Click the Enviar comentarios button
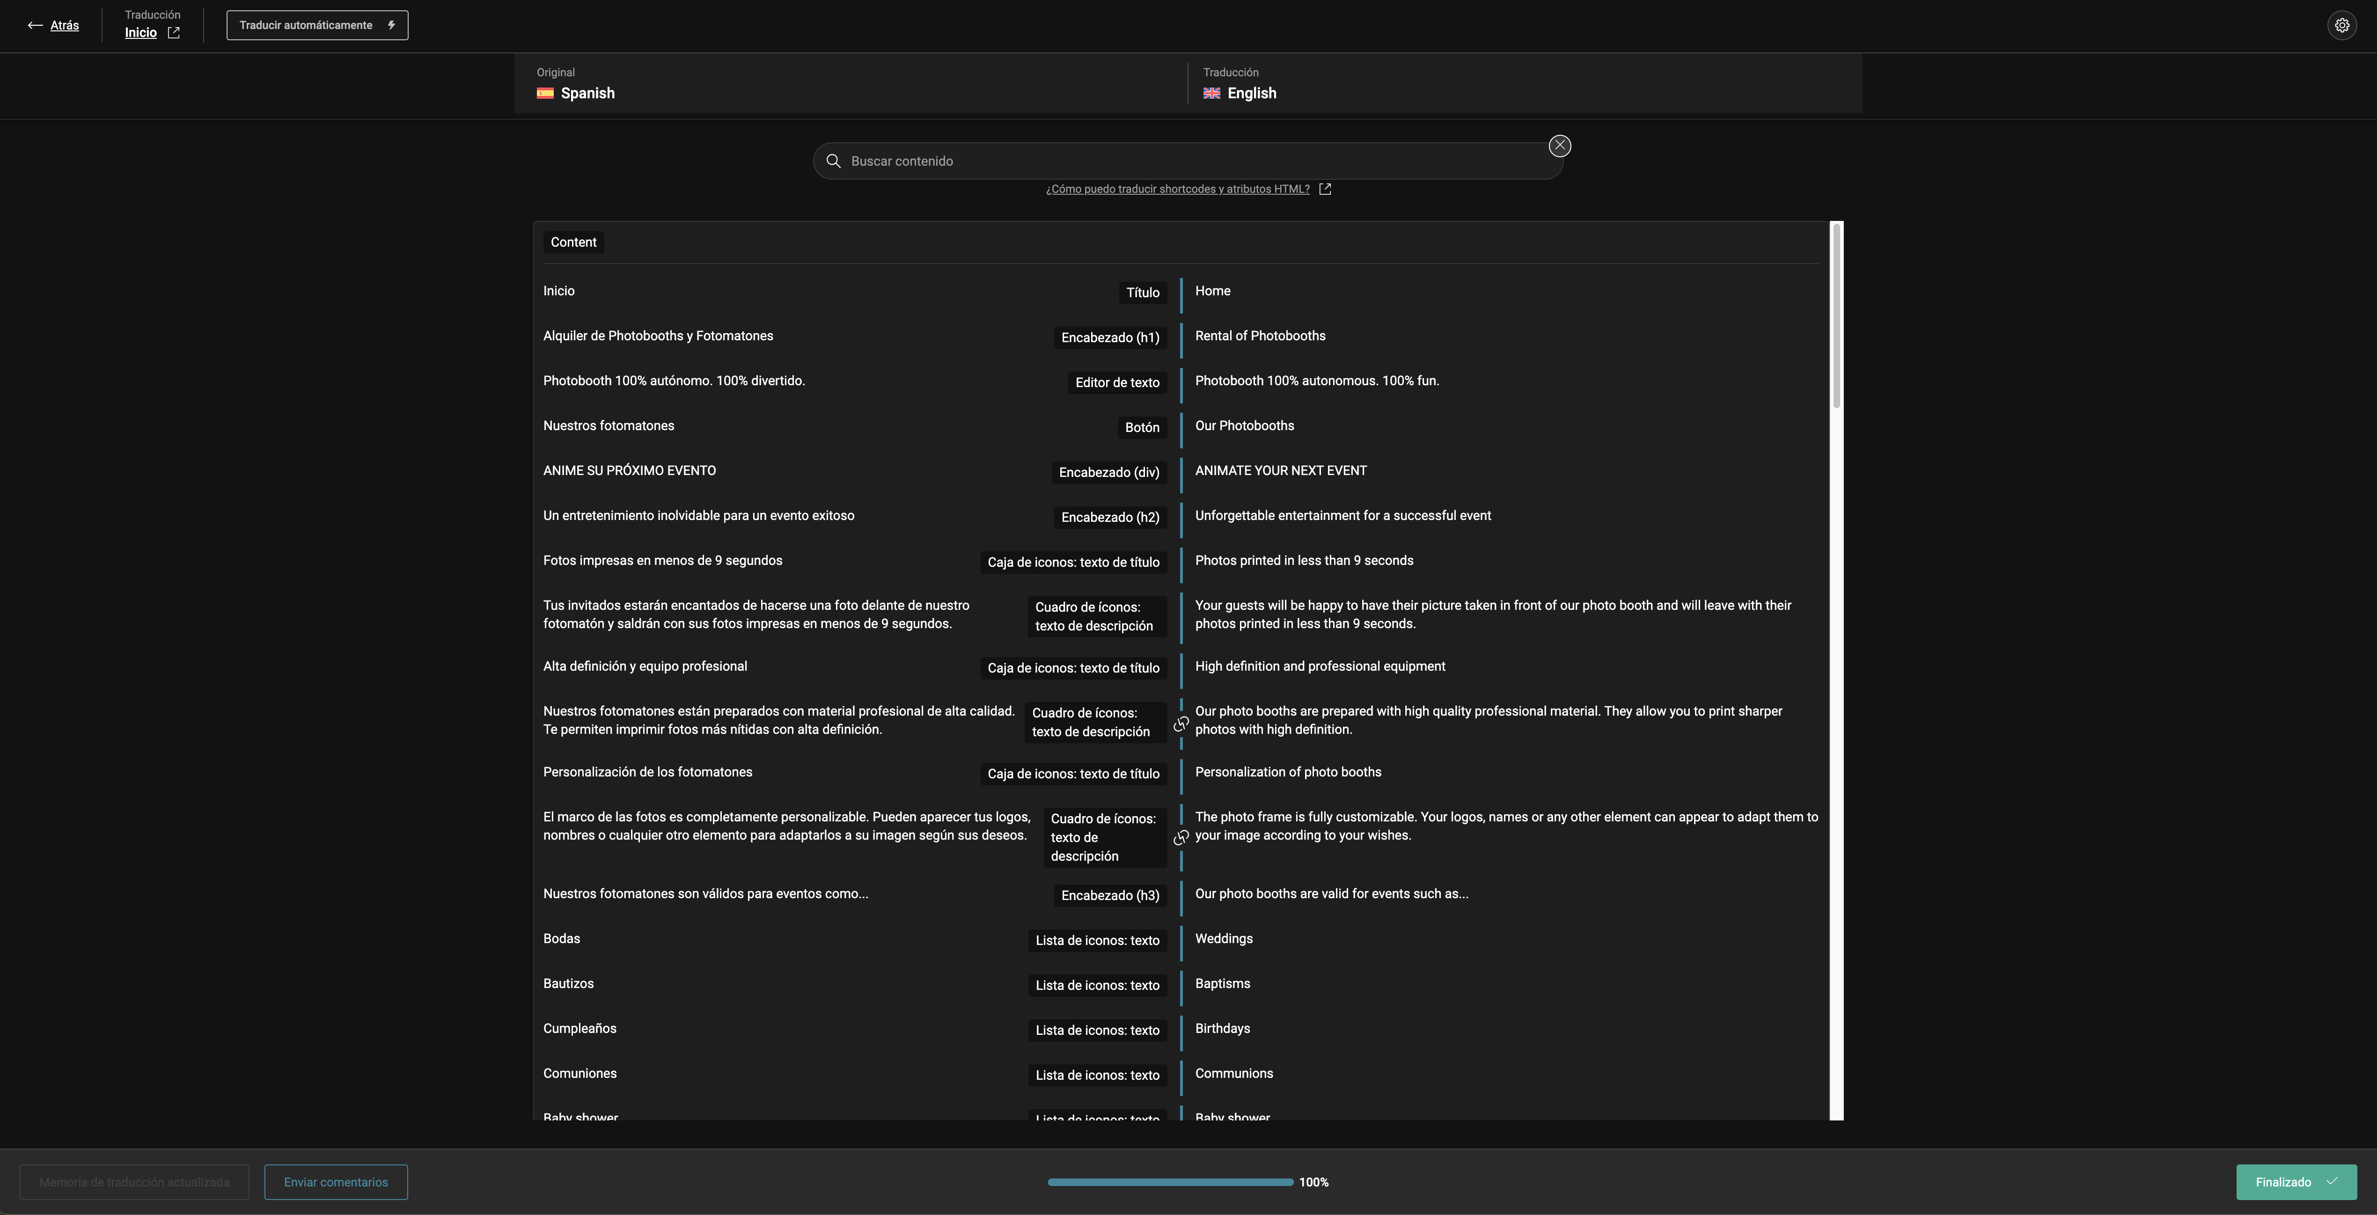 336,1182
